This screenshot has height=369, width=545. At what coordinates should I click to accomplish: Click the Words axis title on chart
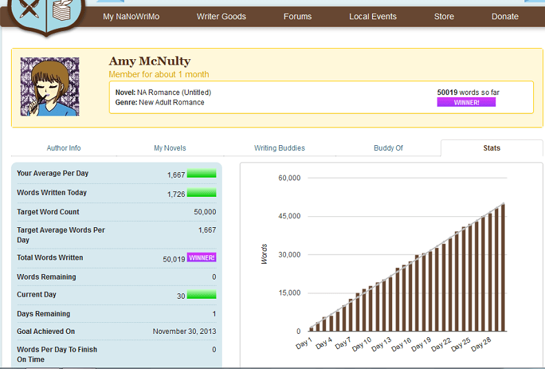[x=264, y=254]
